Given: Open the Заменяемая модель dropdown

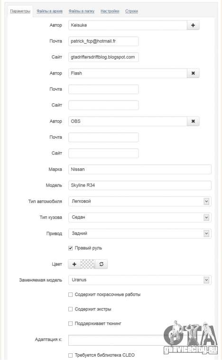Looking at the screenshot, I should 140,280.
